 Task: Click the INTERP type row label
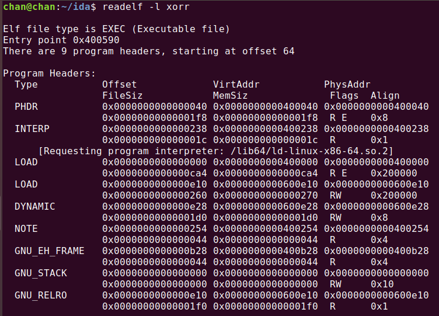click(32, 129)
